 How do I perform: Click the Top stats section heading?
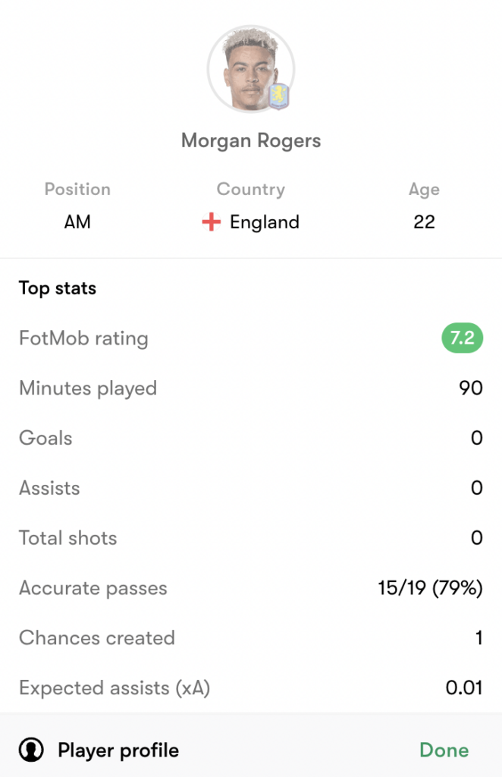click(x=58, y=288)
